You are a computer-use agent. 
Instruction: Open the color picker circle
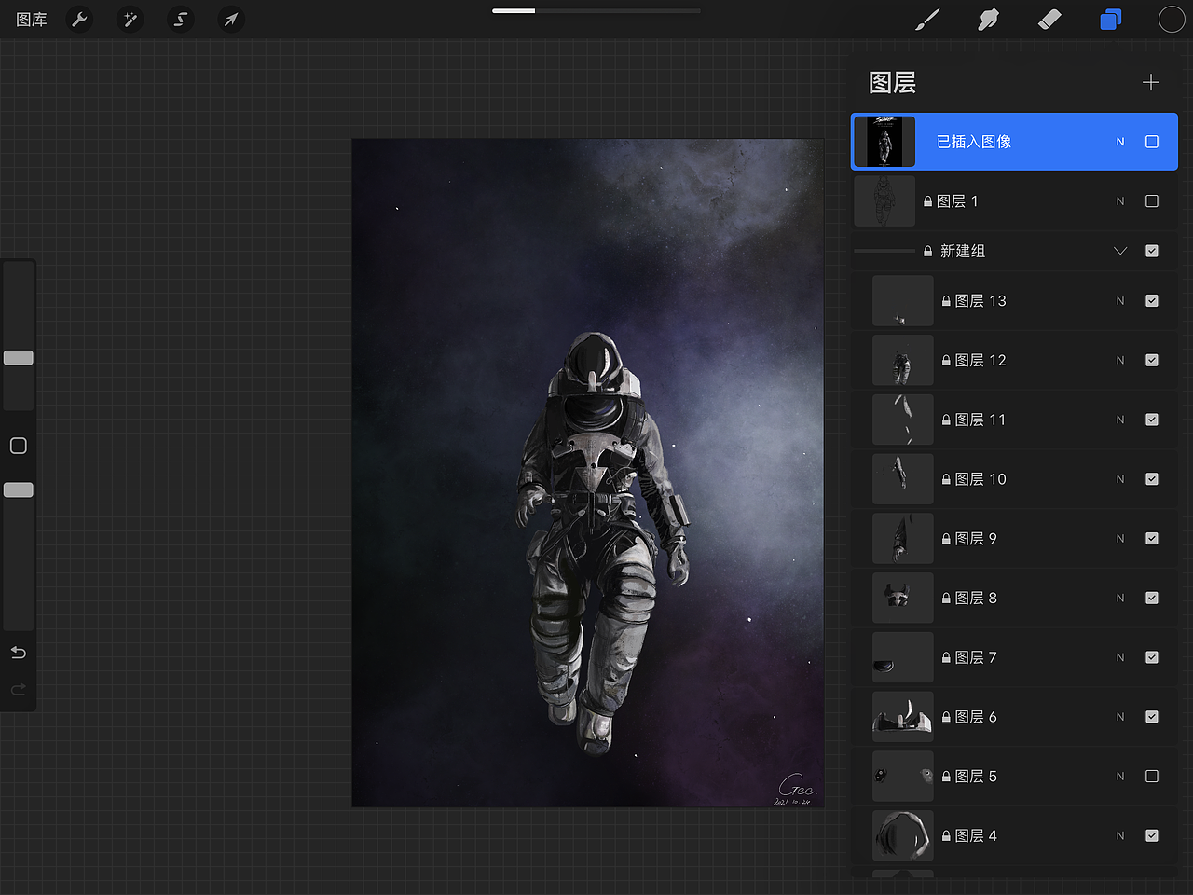click(1172, 19)
